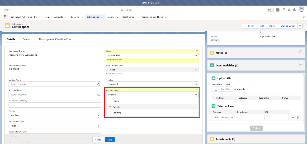Open the favorites list dropdown arrow
307x144 pixels.
[x=272, y=10]
